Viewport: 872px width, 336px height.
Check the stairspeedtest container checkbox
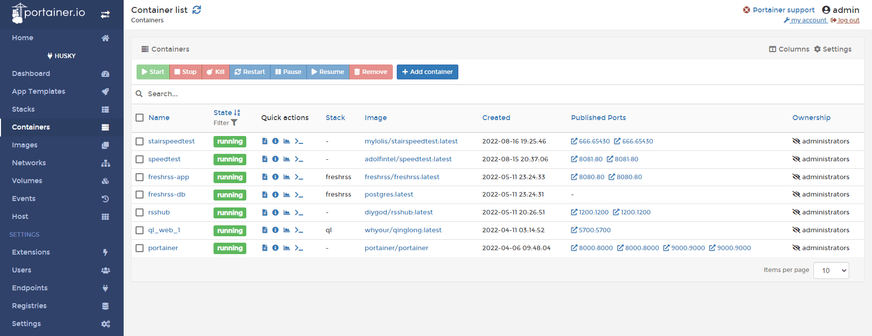coord(140,141)
